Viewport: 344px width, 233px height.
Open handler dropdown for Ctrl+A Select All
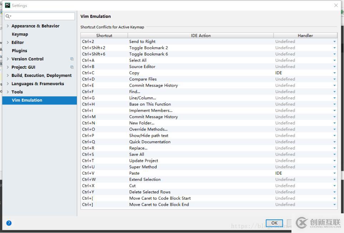pyautogui.click(x=334, y=60)
